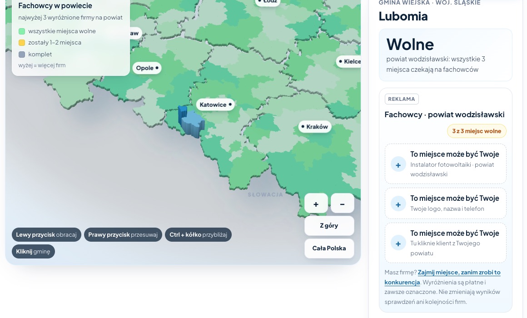Click 'Fachowcy w powiecie' legend title
The image size is (527, 318).
pos(55,6)
